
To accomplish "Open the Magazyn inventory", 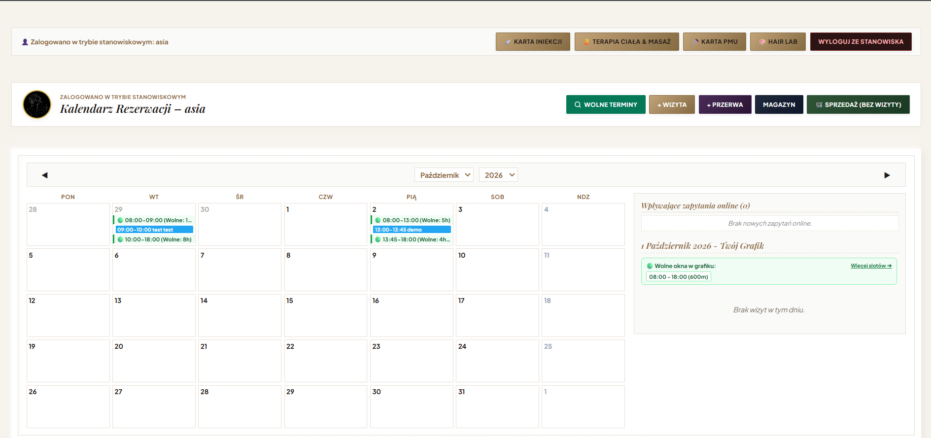I will tap(779, 104).
